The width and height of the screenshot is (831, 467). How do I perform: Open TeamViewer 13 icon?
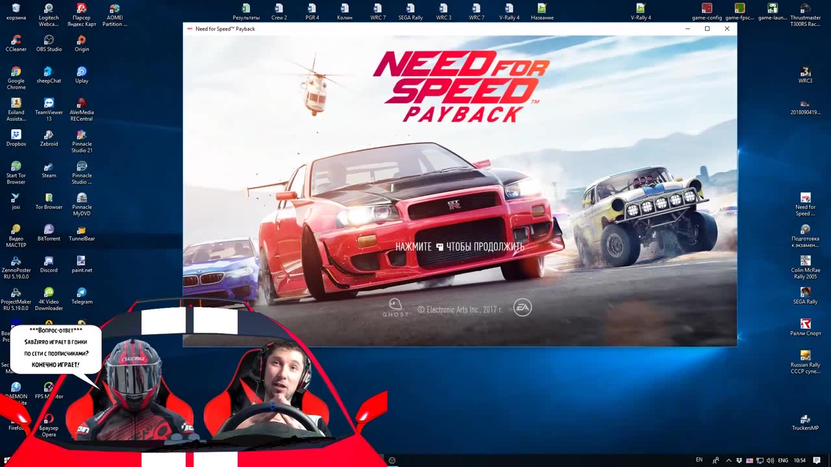(49, 110)
